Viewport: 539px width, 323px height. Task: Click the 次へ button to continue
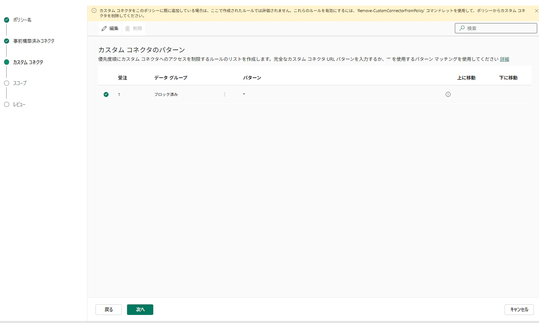pos(140,309)
